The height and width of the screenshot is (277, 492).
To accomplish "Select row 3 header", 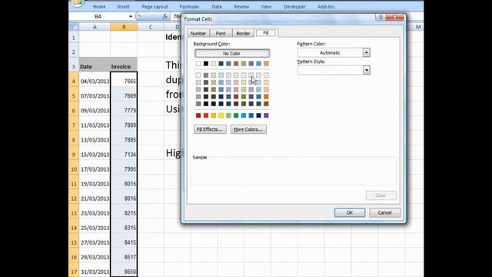I will tap(74, 67).
